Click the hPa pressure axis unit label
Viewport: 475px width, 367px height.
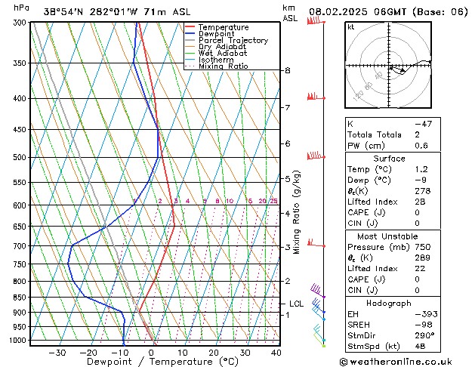tap(21, 8)
